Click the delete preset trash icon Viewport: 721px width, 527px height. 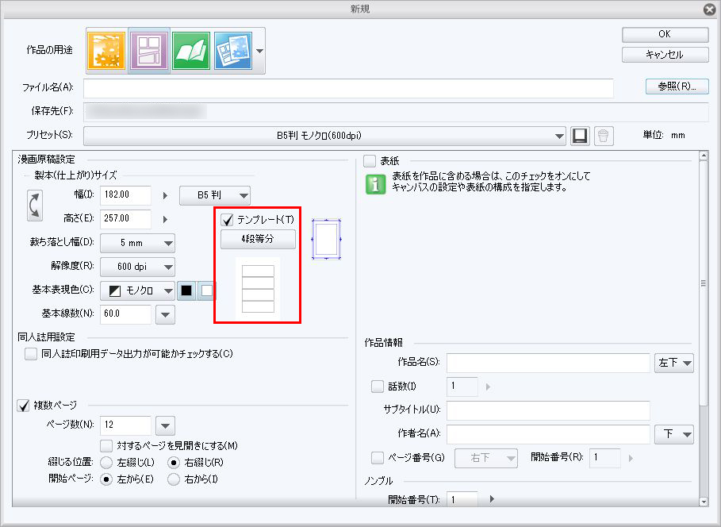point(603,136)
